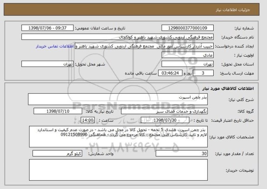The width and height of the screenshot is (267, 189).
Task: Select the section heading اطلاعات کالاهای مورد نیاز
Action: pyautogui.click(x=228, y=88)
